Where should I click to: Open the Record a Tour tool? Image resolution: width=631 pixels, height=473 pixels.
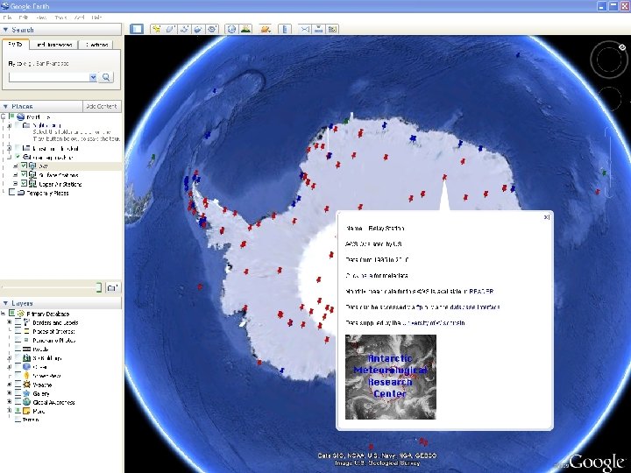click(212, 29)
